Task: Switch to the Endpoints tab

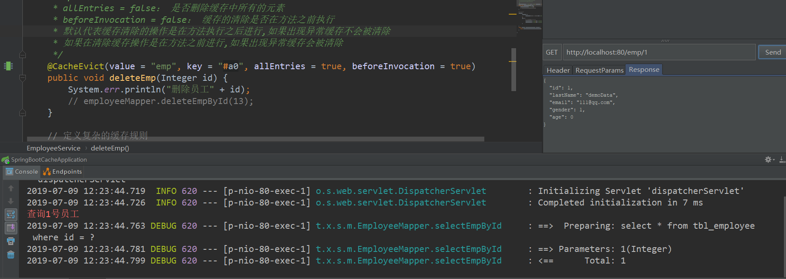Action: tap(62, 172)
